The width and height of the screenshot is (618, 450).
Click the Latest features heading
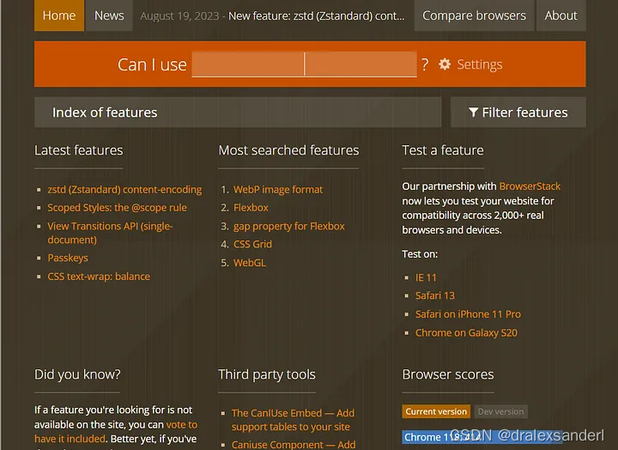(79, 150)
